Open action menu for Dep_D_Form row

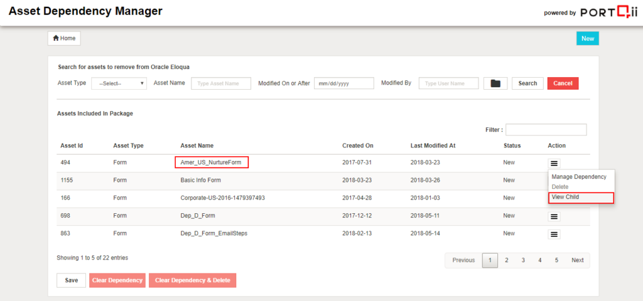coord(554,216)
